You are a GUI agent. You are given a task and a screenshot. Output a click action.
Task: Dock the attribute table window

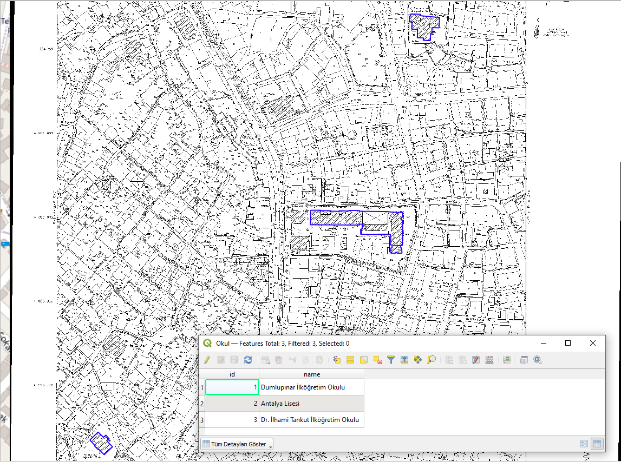(x=524, y=360)
